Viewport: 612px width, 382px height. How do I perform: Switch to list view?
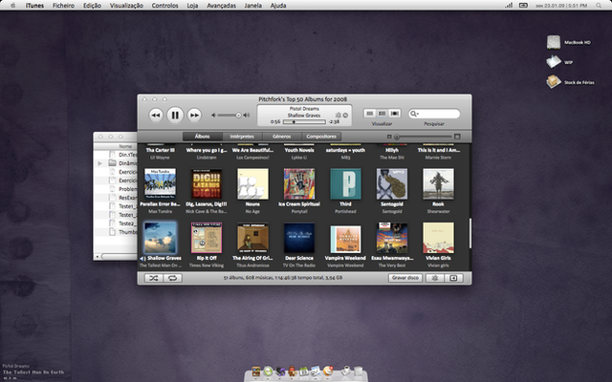370,114
